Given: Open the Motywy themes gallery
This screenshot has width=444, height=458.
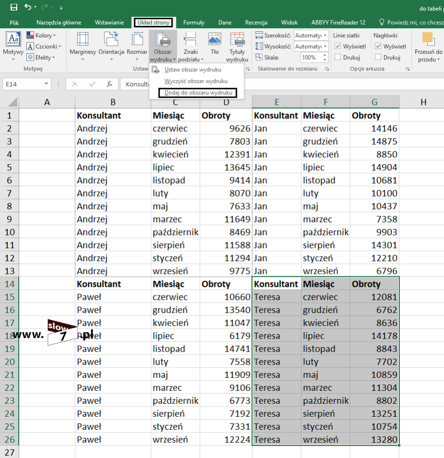Looking at the screenshot, I should (x=13, y=46).
